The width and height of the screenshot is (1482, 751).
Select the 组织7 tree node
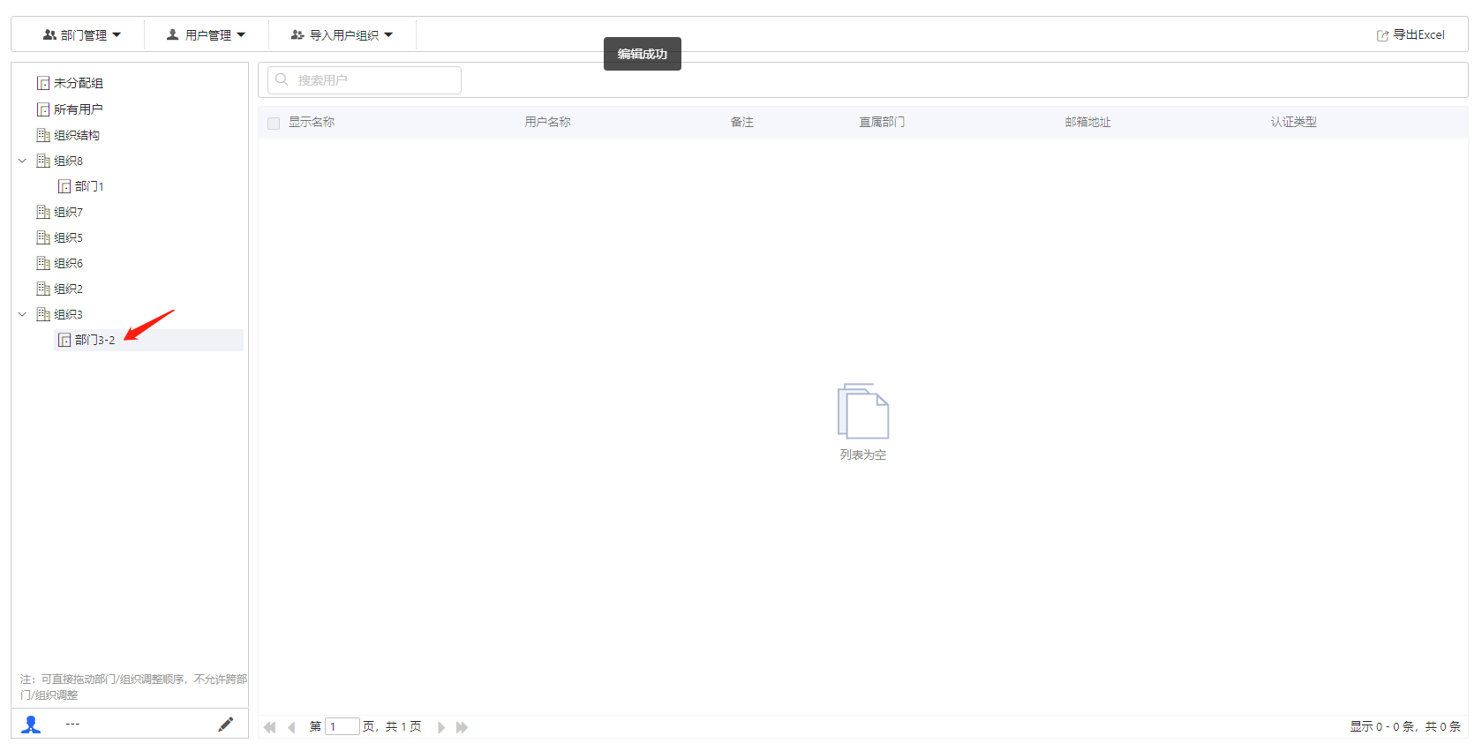tap(68, 212)
